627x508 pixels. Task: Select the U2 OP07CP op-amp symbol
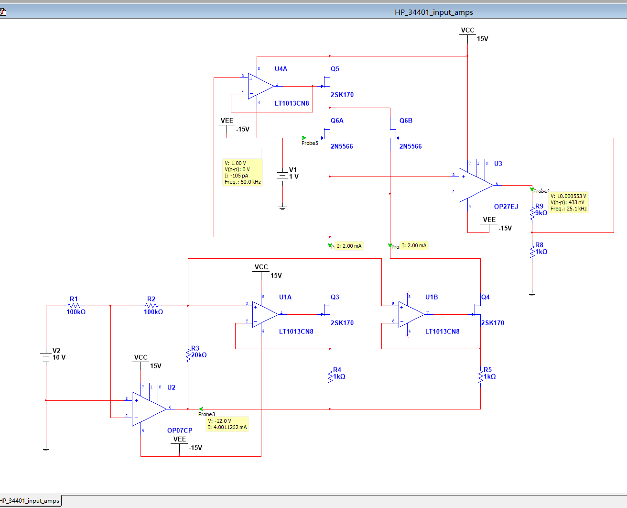point(149,409)
